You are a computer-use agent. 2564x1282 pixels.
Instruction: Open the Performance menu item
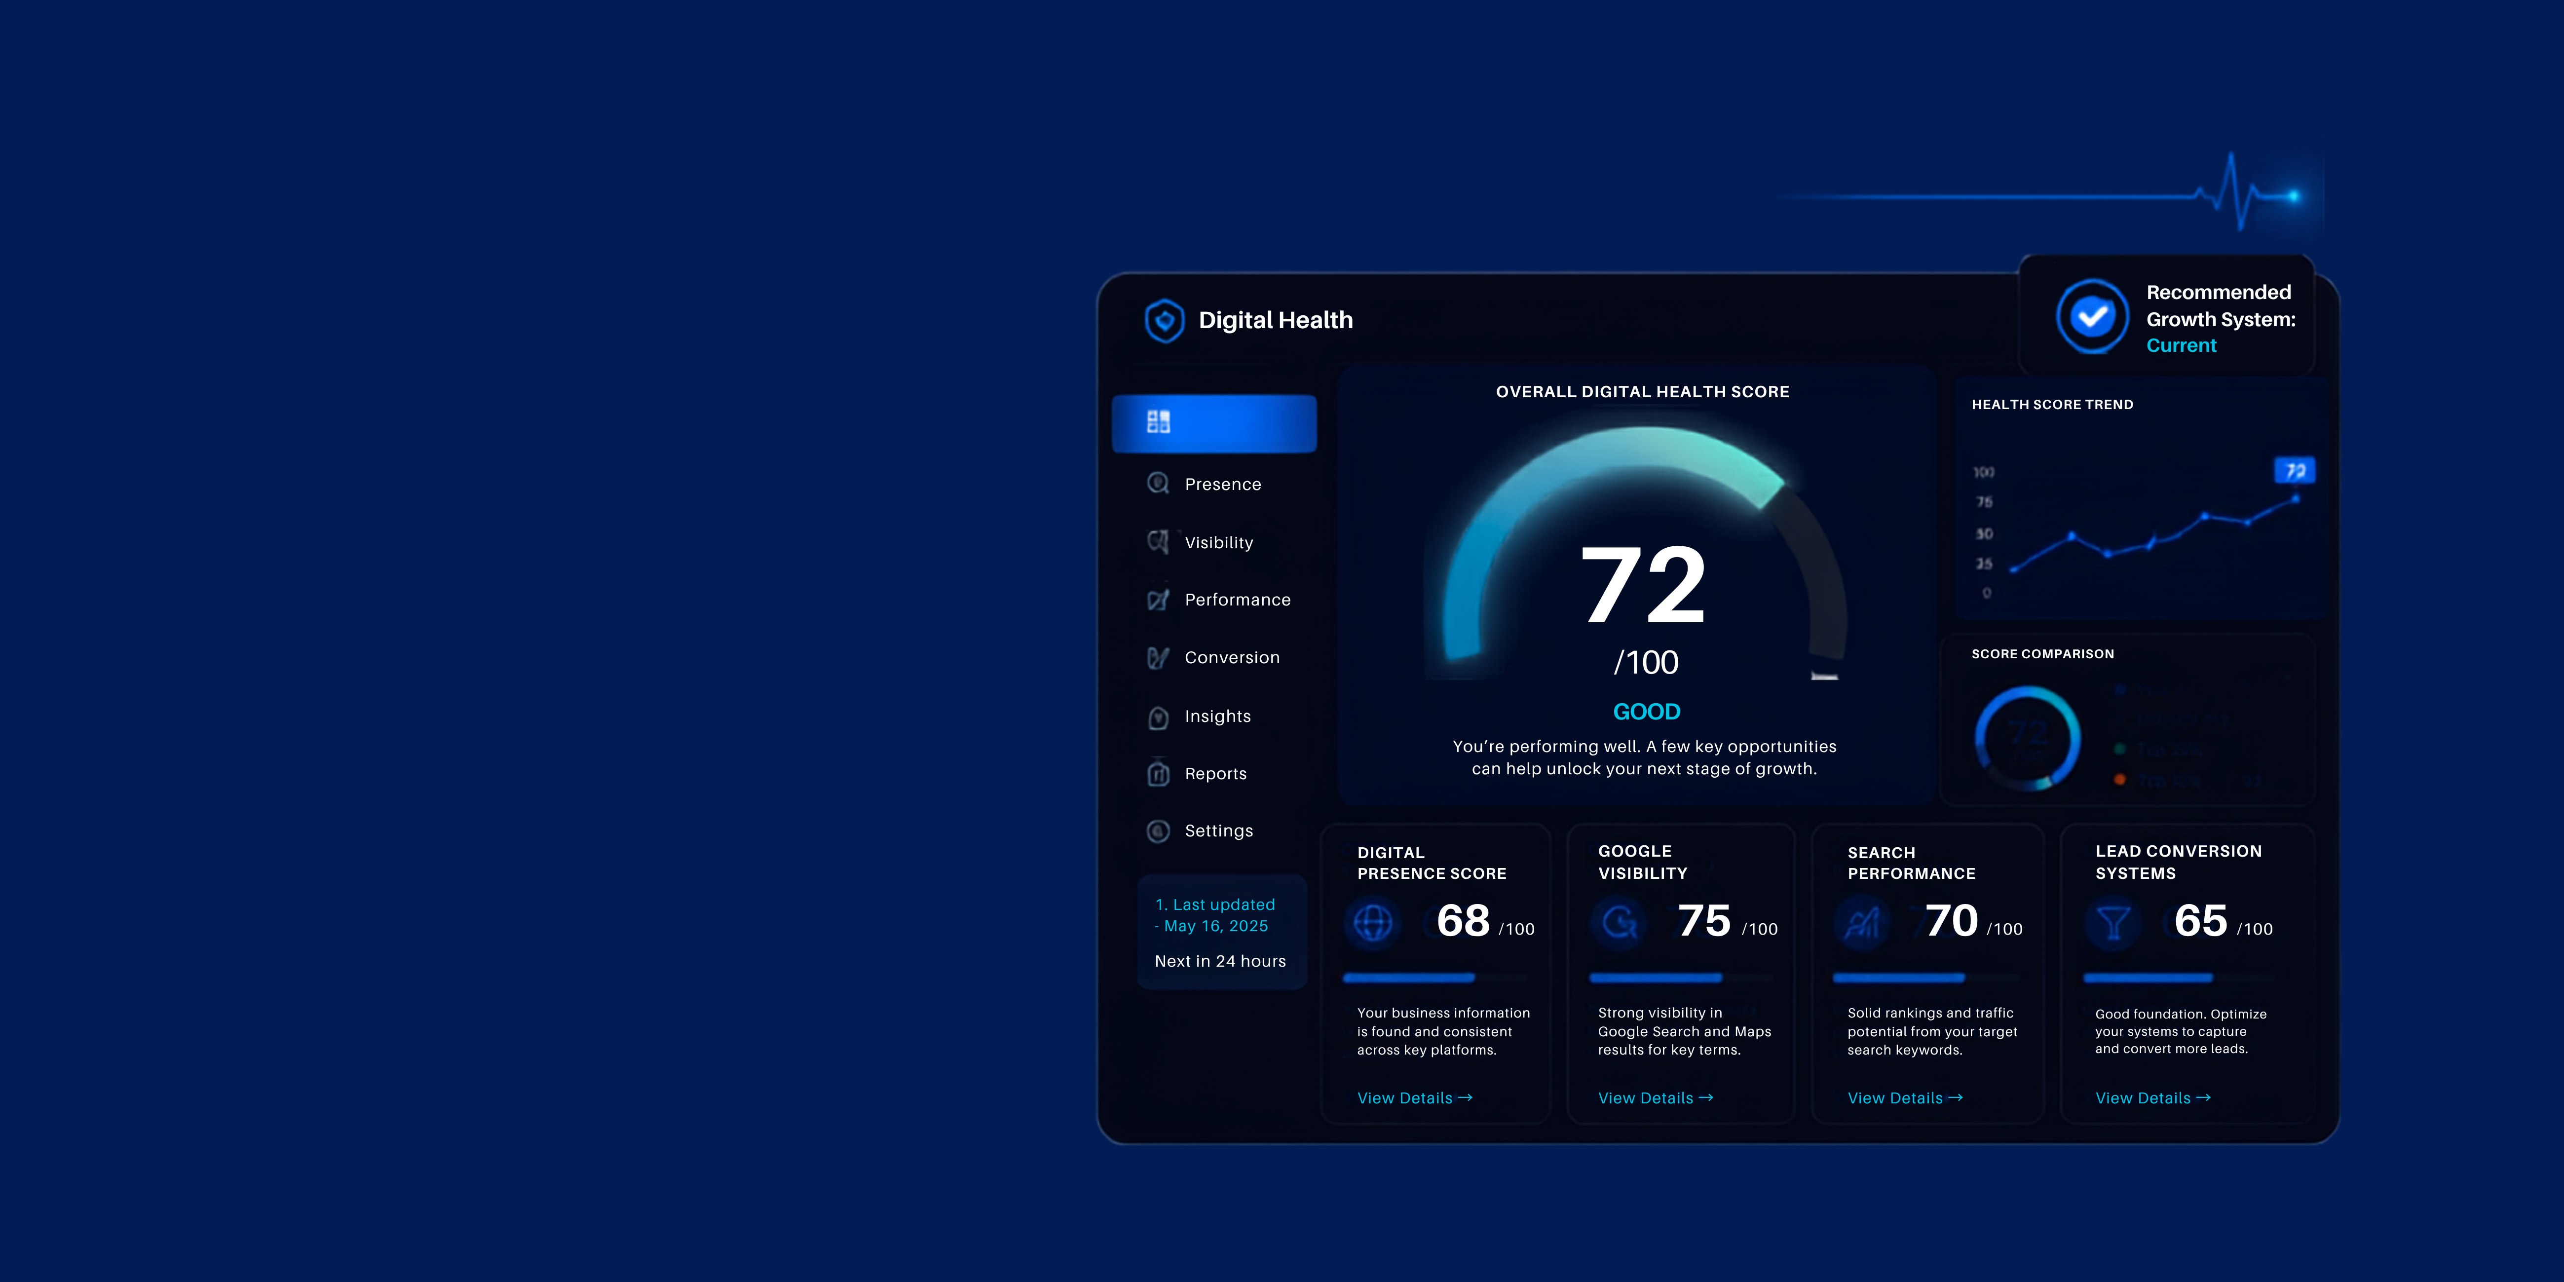[1237, 600]
